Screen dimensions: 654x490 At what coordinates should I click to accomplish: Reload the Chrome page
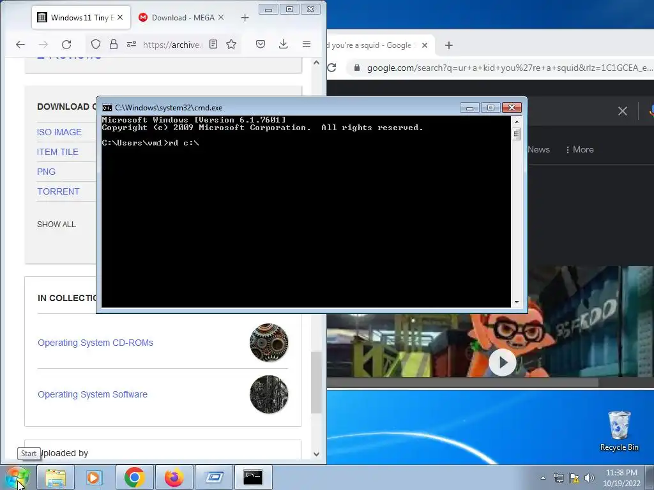click(x=332, y=68)
